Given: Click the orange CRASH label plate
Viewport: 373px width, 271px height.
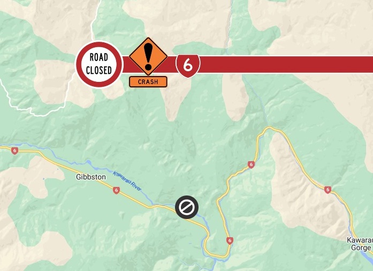Looking at the screenshot, I should (x=148, y=82).
